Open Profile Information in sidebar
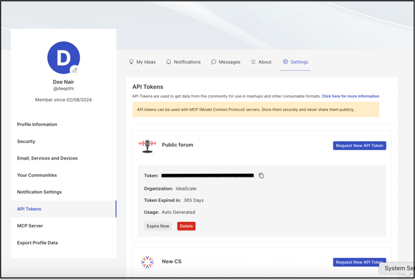Screen dimensions: 415x280 [x=37, y=124]
